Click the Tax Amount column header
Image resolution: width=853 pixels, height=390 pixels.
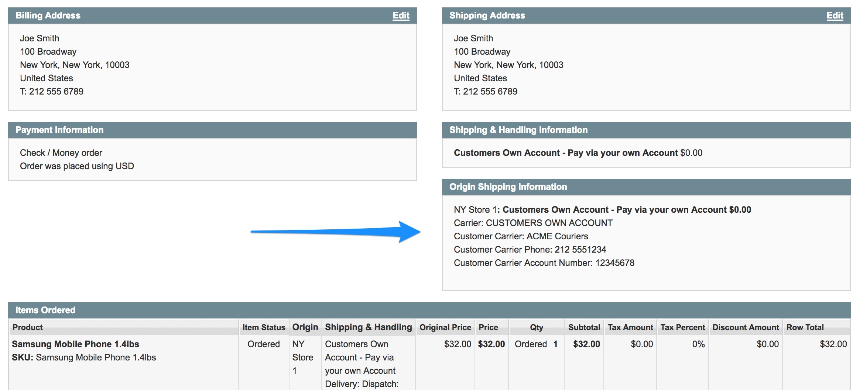(x=630, y=327)
